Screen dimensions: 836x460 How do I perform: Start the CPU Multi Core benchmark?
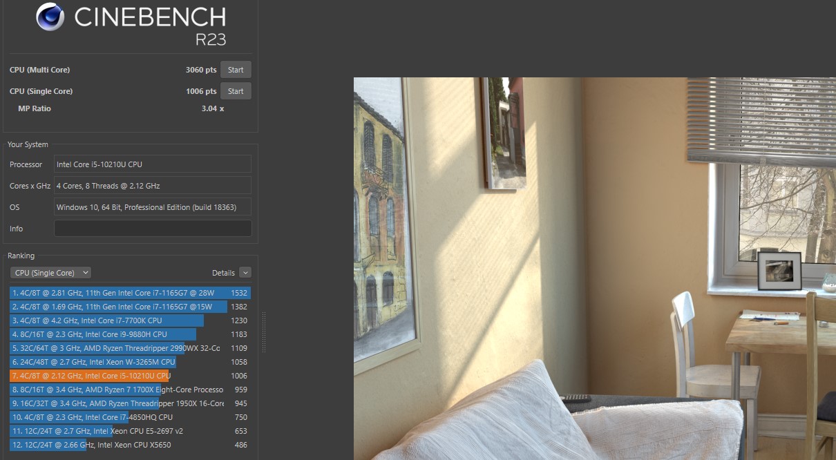[x=236, y=70]
